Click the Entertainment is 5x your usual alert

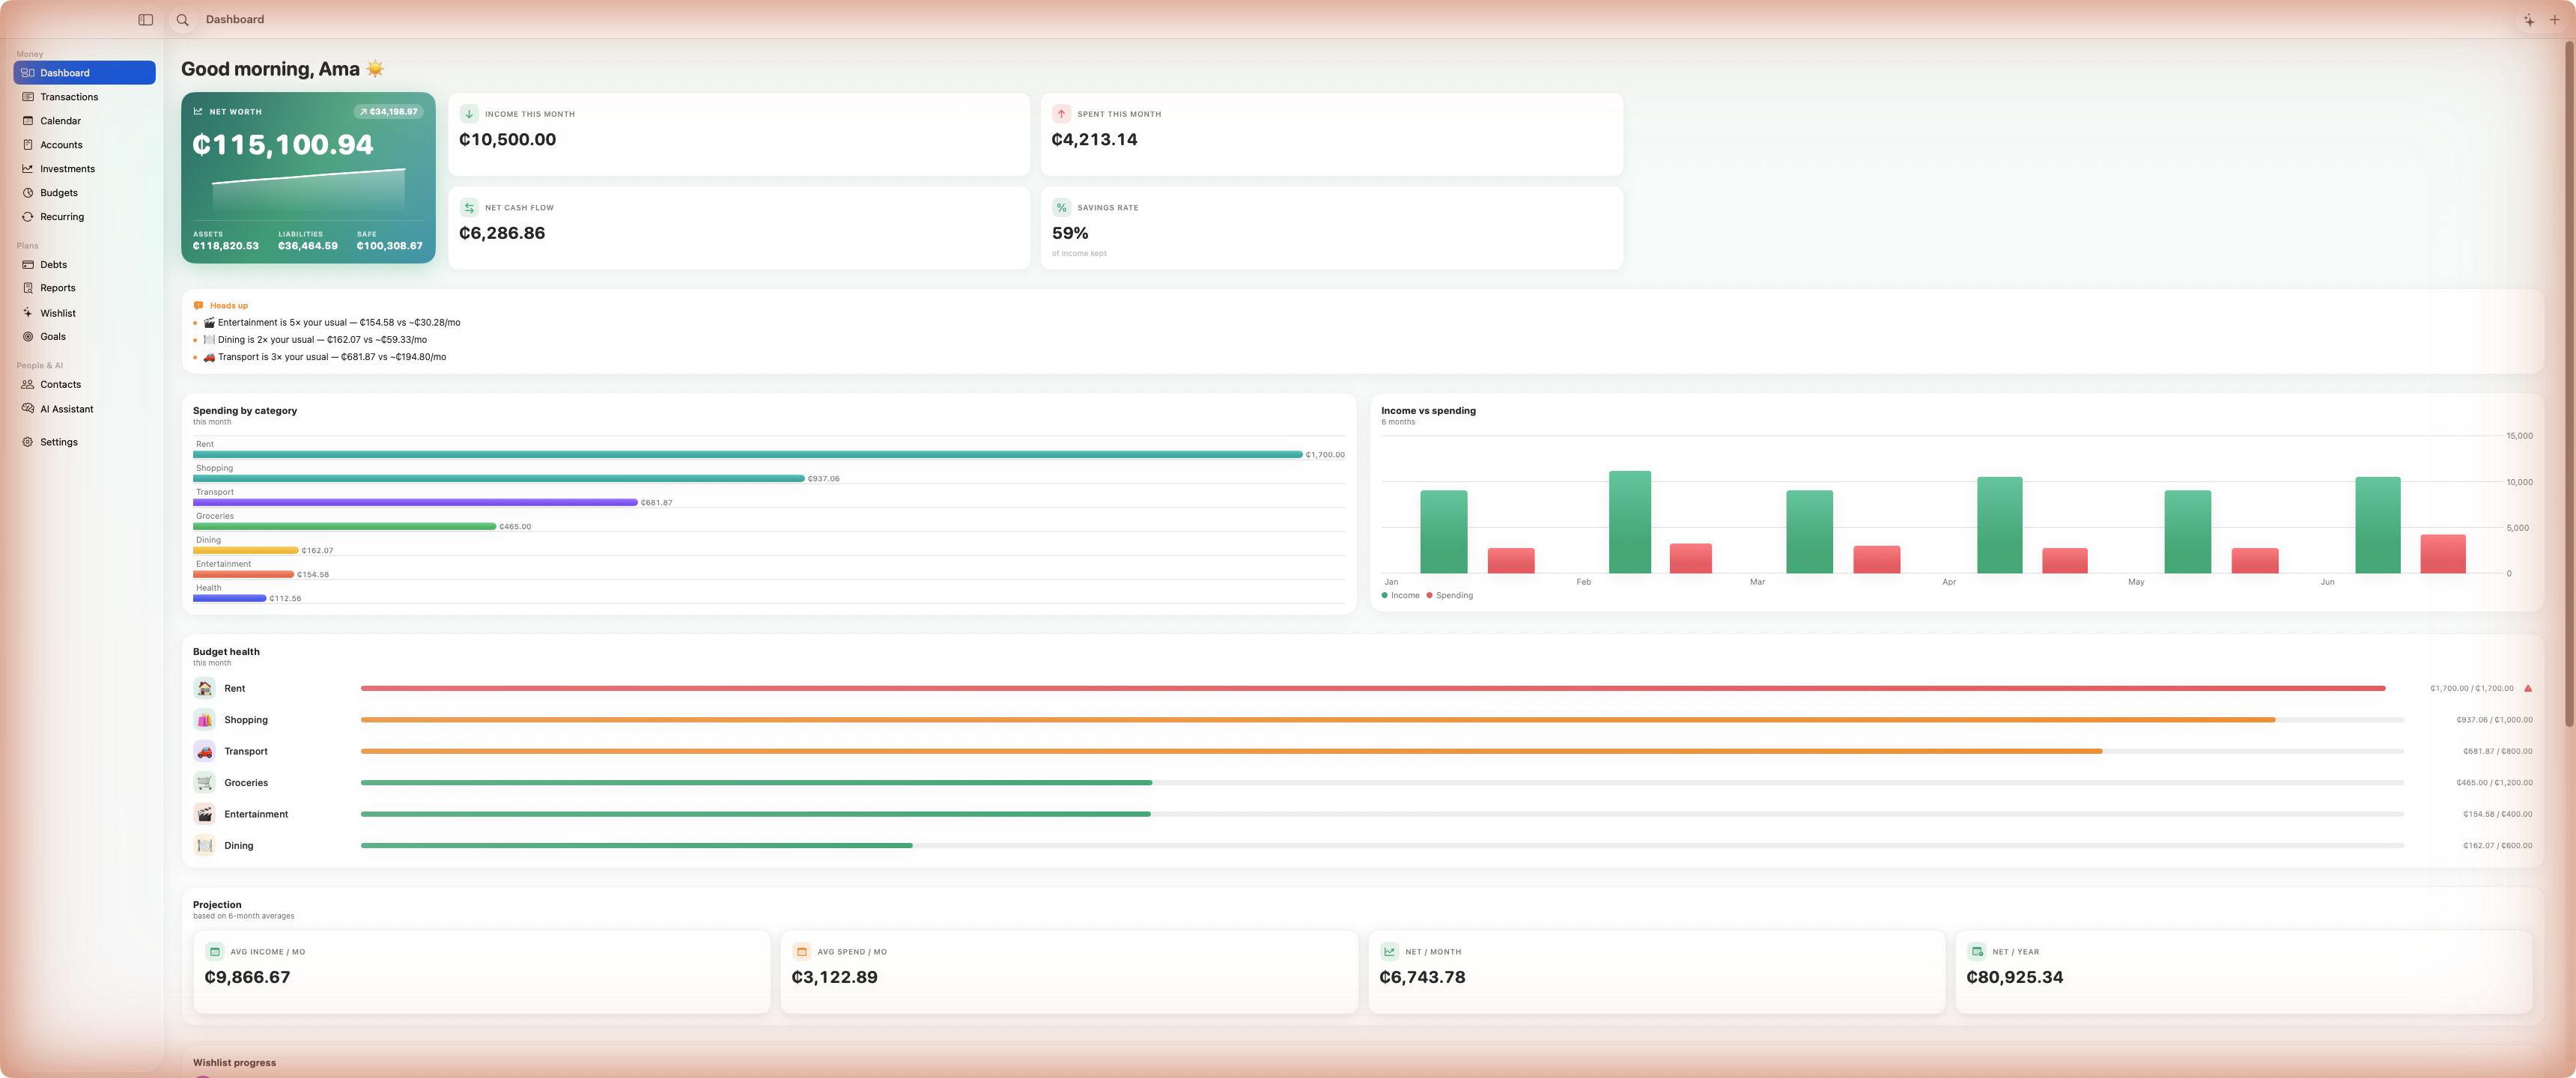(x=332, y=323)
